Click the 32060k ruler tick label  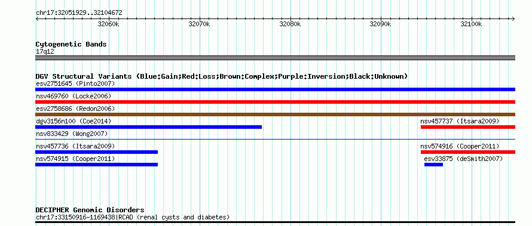coord(108,24)
